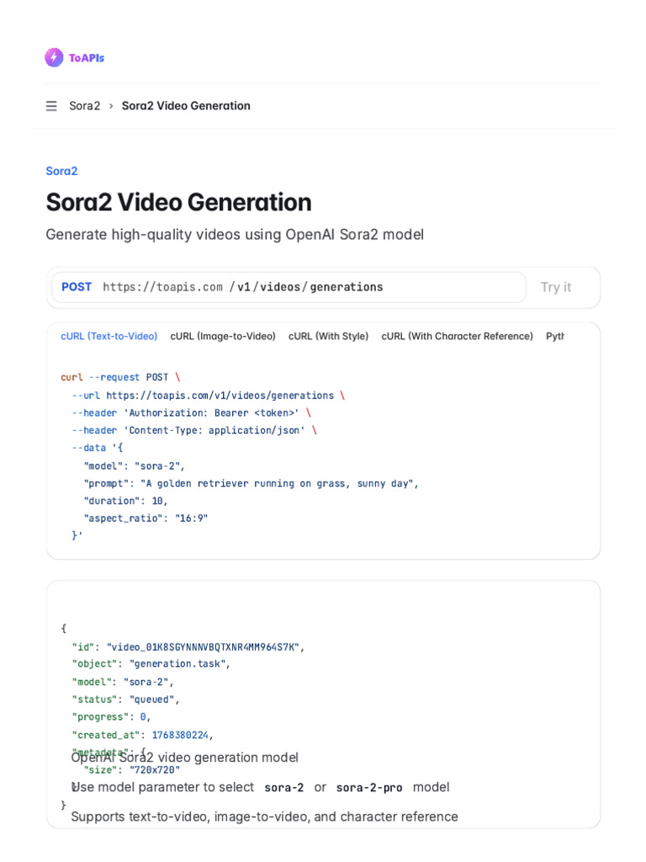Click the blue Sora2 section label
Viewport: 646px width, 862px height.
pyautogui.click(x=61, y=171)
